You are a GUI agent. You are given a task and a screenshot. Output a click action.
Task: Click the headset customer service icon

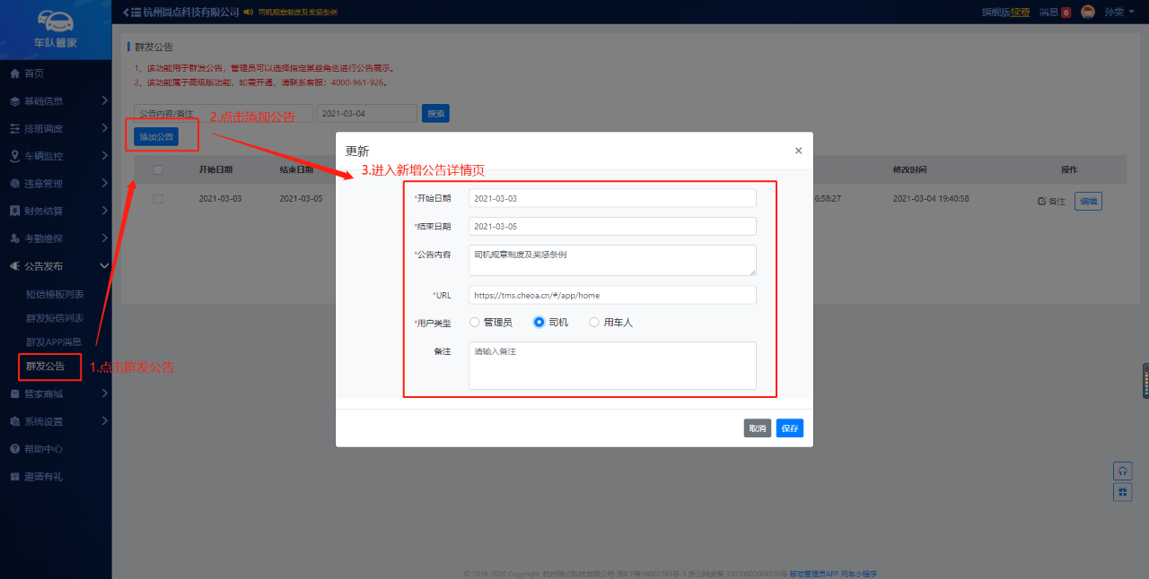(x=1122, y=471)
